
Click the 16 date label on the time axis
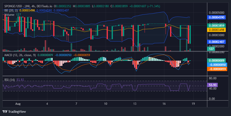coord(164,104)
